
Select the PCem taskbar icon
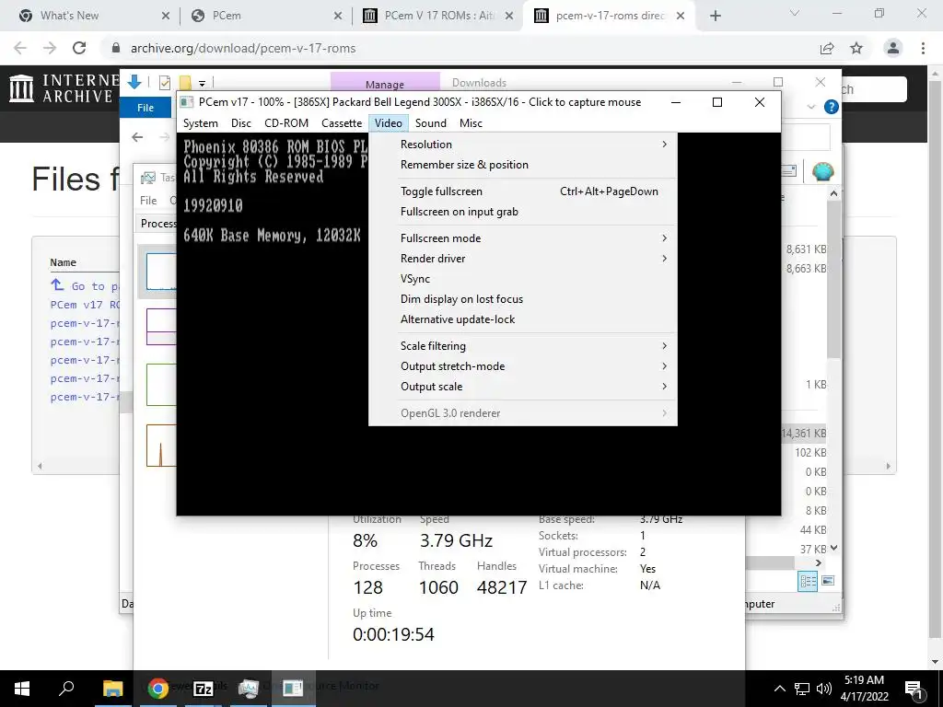[293, 688]
